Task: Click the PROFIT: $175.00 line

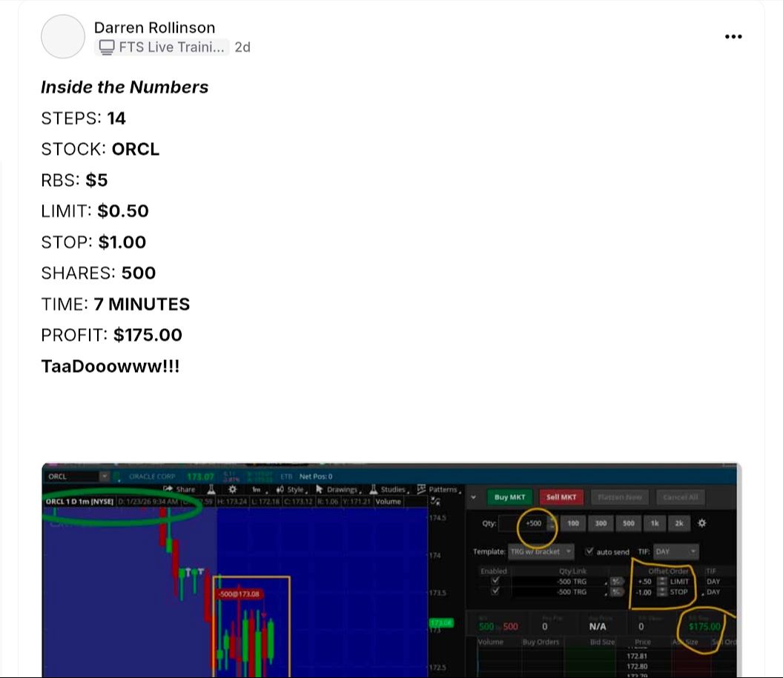Action: click(111, 335)
